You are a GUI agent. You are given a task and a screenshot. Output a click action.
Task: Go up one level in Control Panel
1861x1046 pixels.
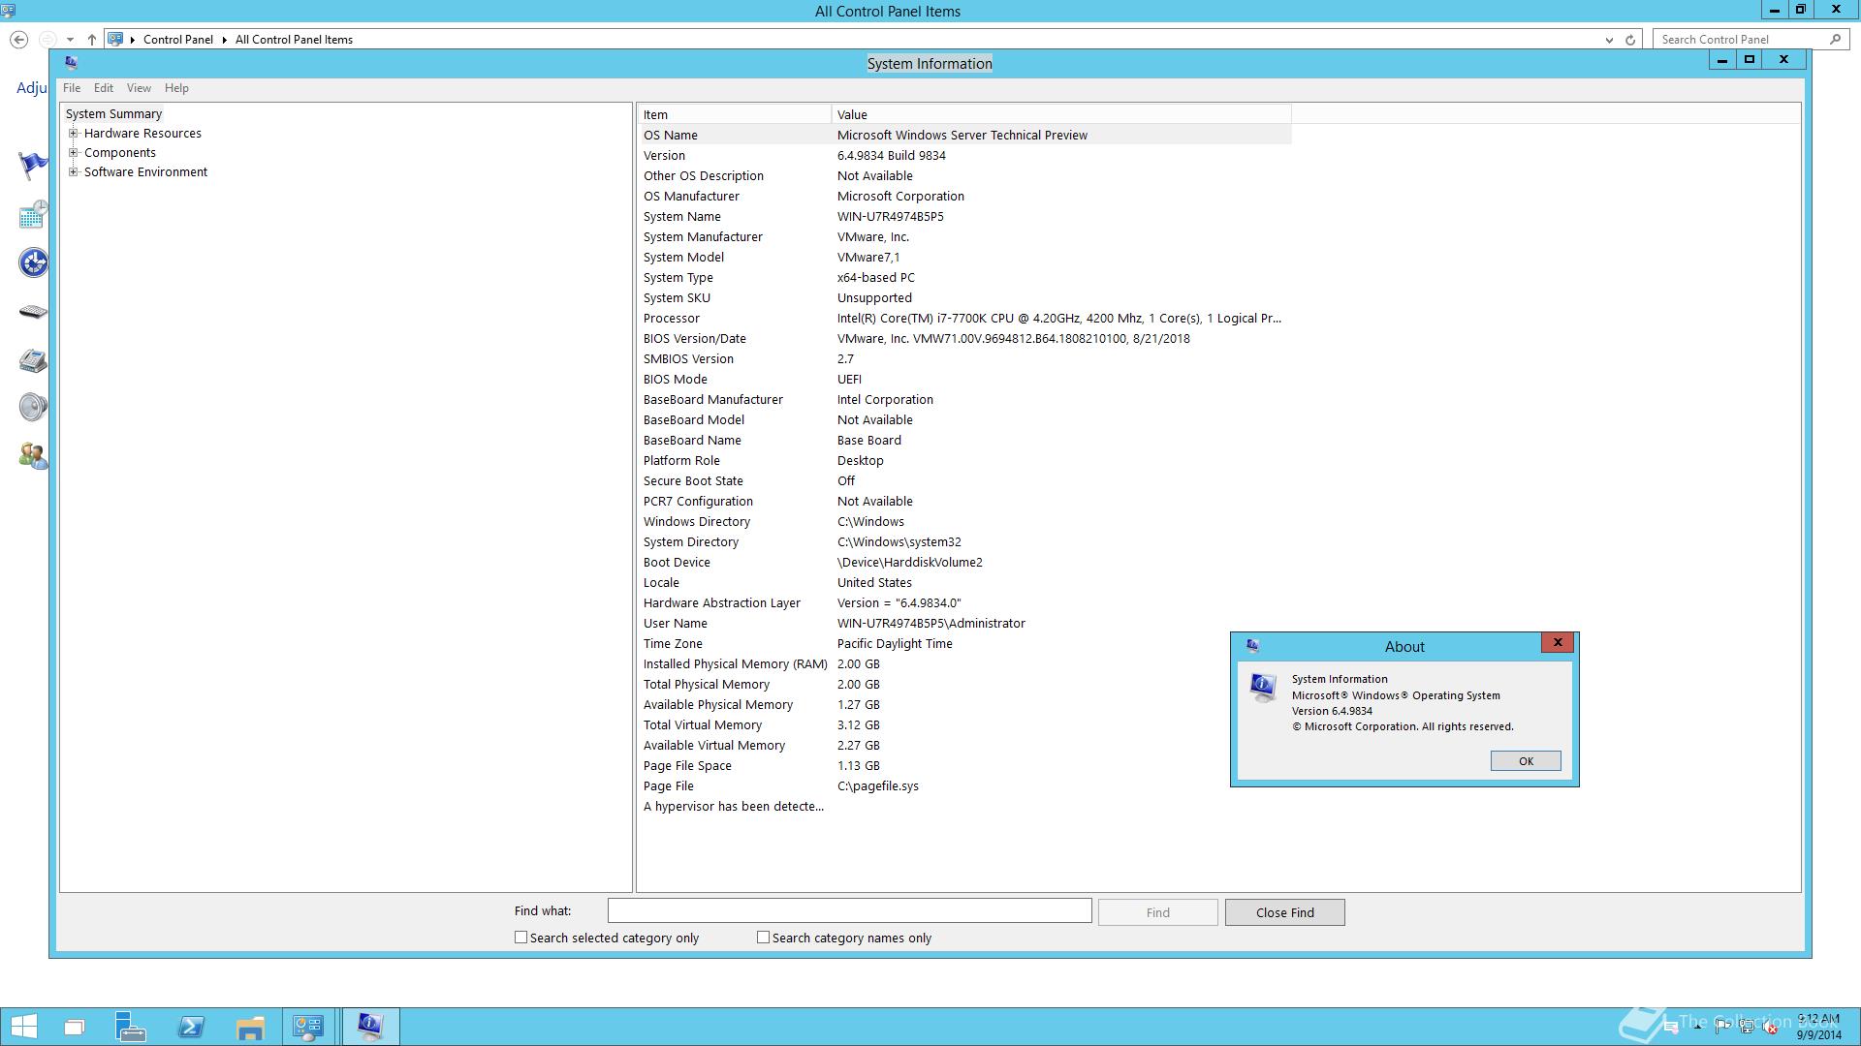tap(92, 40)
